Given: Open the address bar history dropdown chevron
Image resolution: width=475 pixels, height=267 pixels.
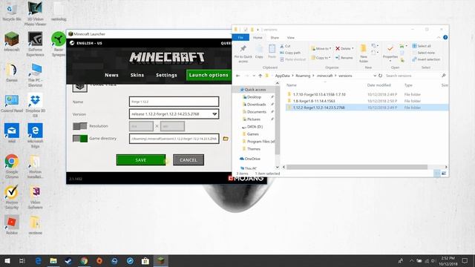Looking at the screenshot, I should tap(375, 76).
